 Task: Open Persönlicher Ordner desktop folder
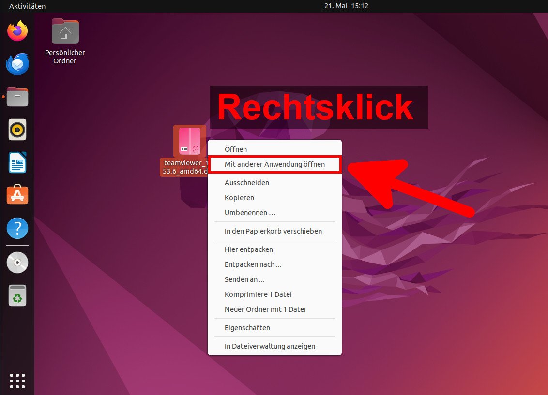(65, 32)
